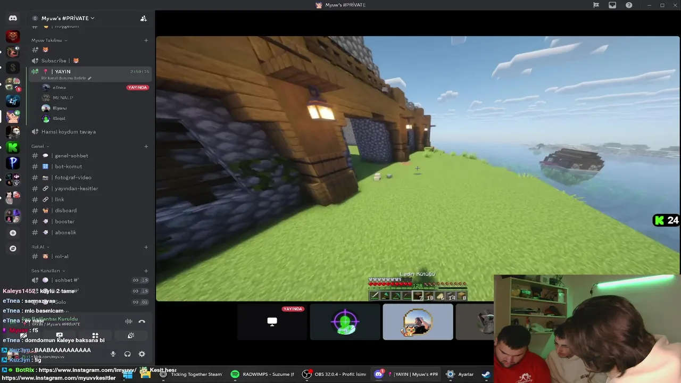The width and height of the screenshot is (681, 383).
Task: Open the blue LT server icon
Action: 13,100
